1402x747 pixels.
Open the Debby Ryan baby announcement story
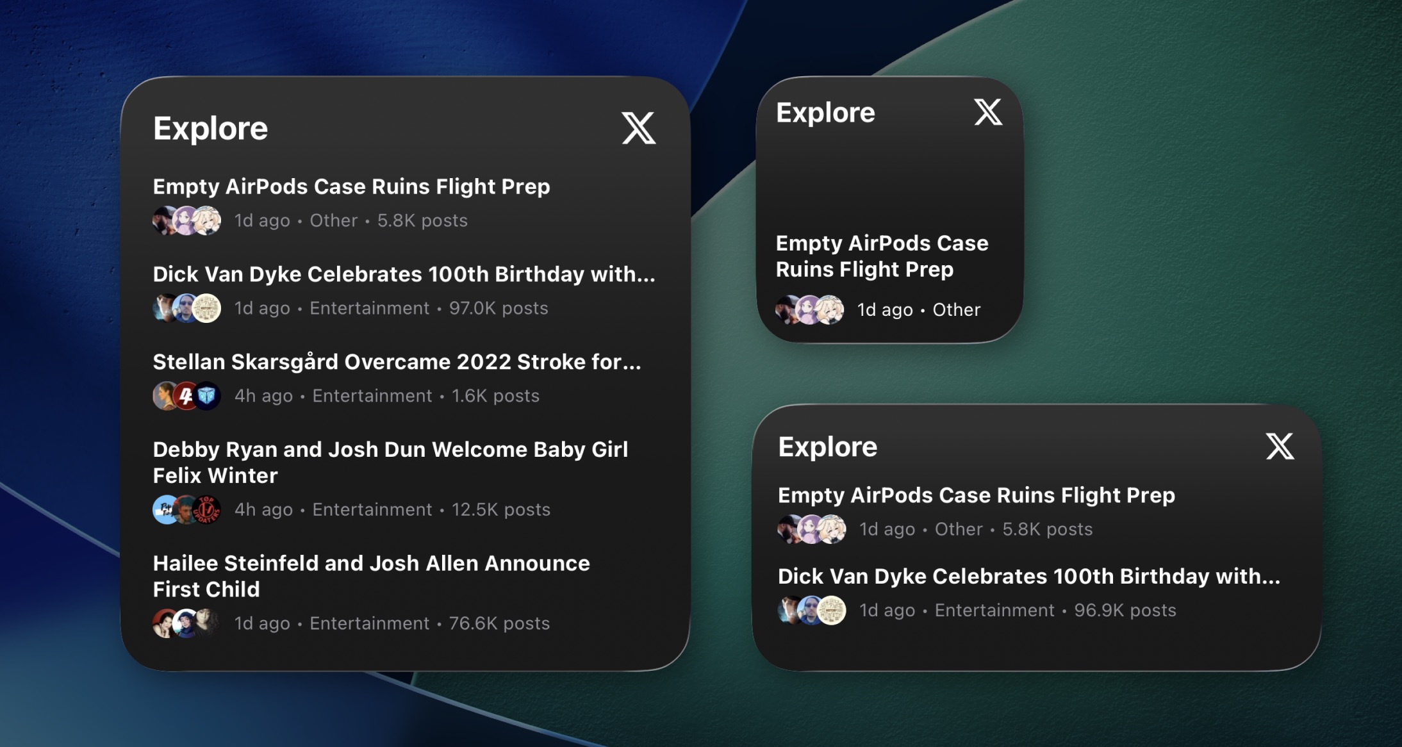tap(390, 461)
